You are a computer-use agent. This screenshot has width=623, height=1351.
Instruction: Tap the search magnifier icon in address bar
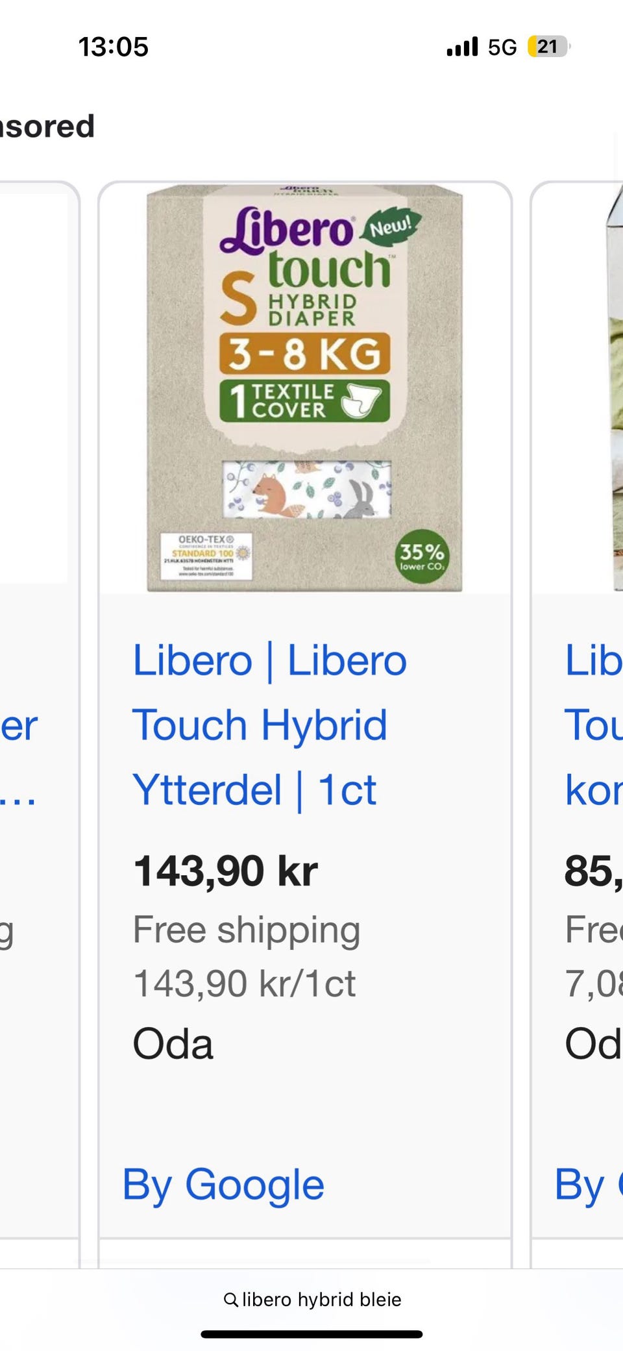click(x=230, y=1299)
